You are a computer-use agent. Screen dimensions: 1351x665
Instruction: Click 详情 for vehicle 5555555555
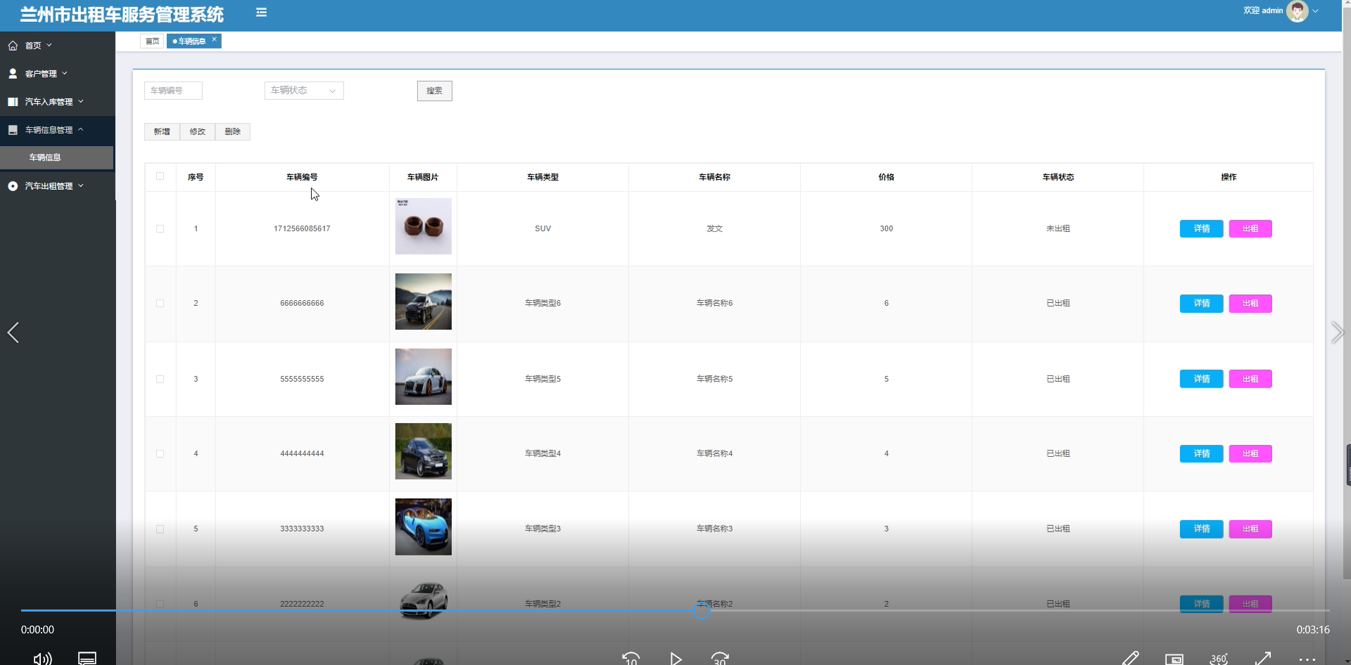click(x=1202, y=379)
